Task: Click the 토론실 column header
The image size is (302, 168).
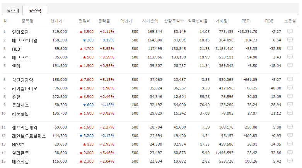Action: [290, 21]
